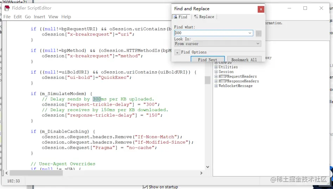Click the "If-Modified-Since" header string

[162, 142]
